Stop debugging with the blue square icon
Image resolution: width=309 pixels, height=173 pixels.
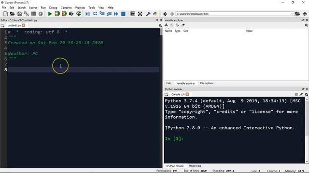tap(124, 14)
